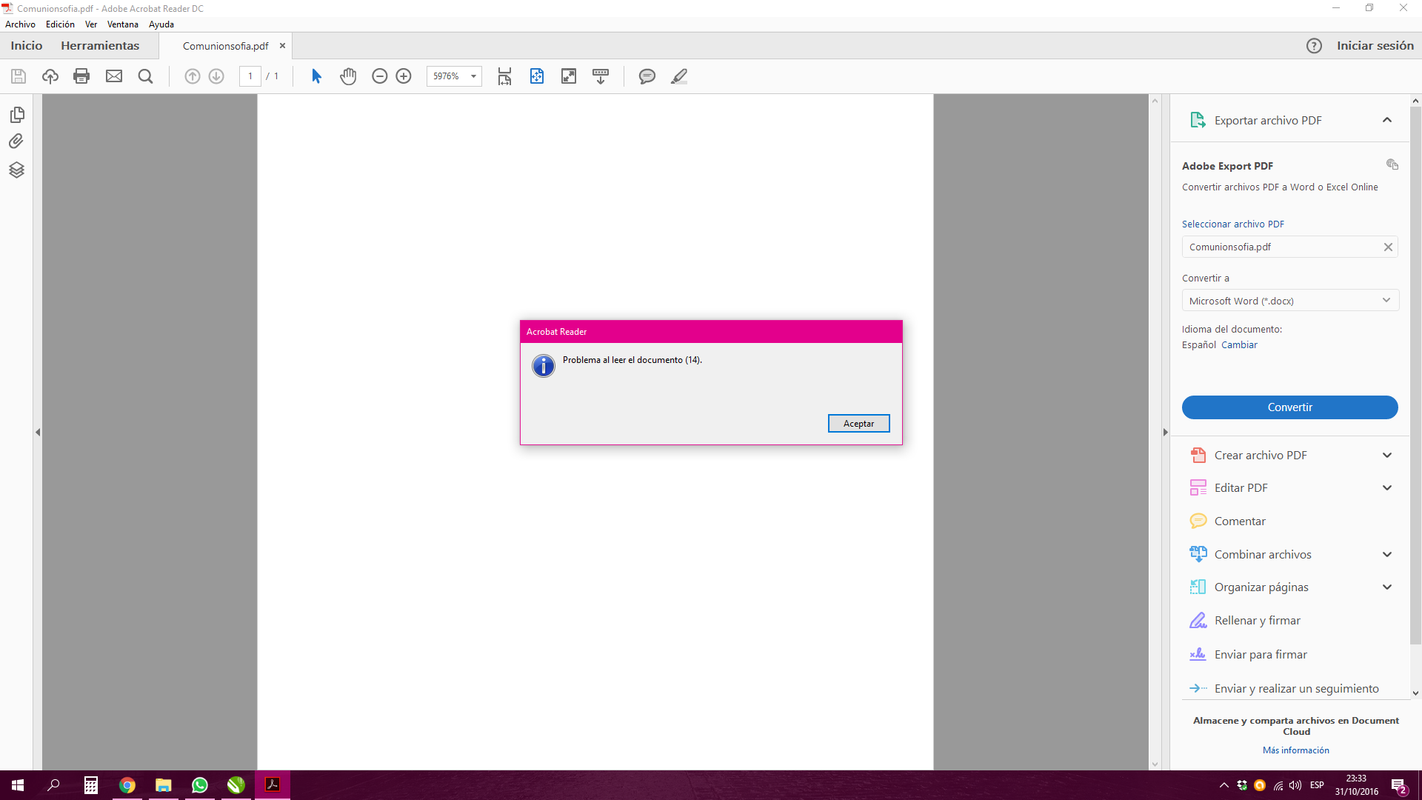The width and height of the screenshot is (1422, 800).
Task: Click the blue Convertir button
Action: (x=1289, y=407)
